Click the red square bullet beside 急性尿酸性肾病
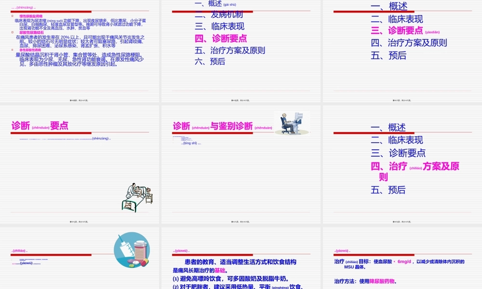The image size is (482, 289). (x=12, y=49)
